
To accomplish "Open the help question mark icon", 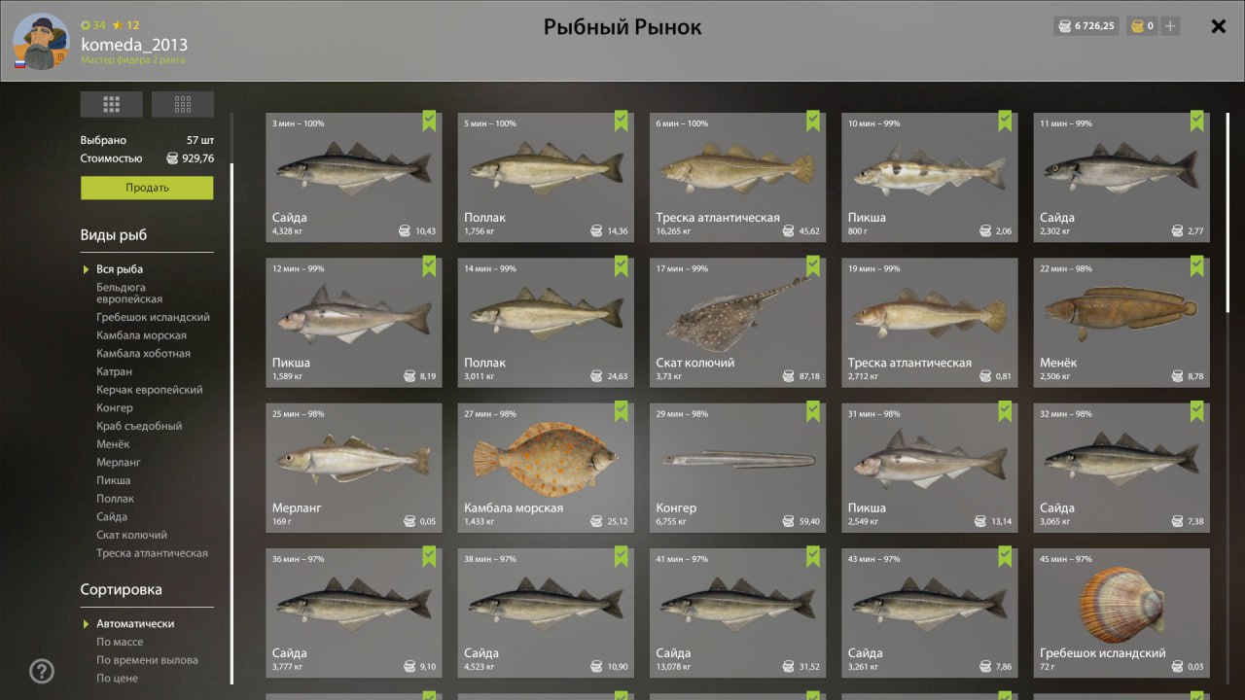I will point(42,671).
